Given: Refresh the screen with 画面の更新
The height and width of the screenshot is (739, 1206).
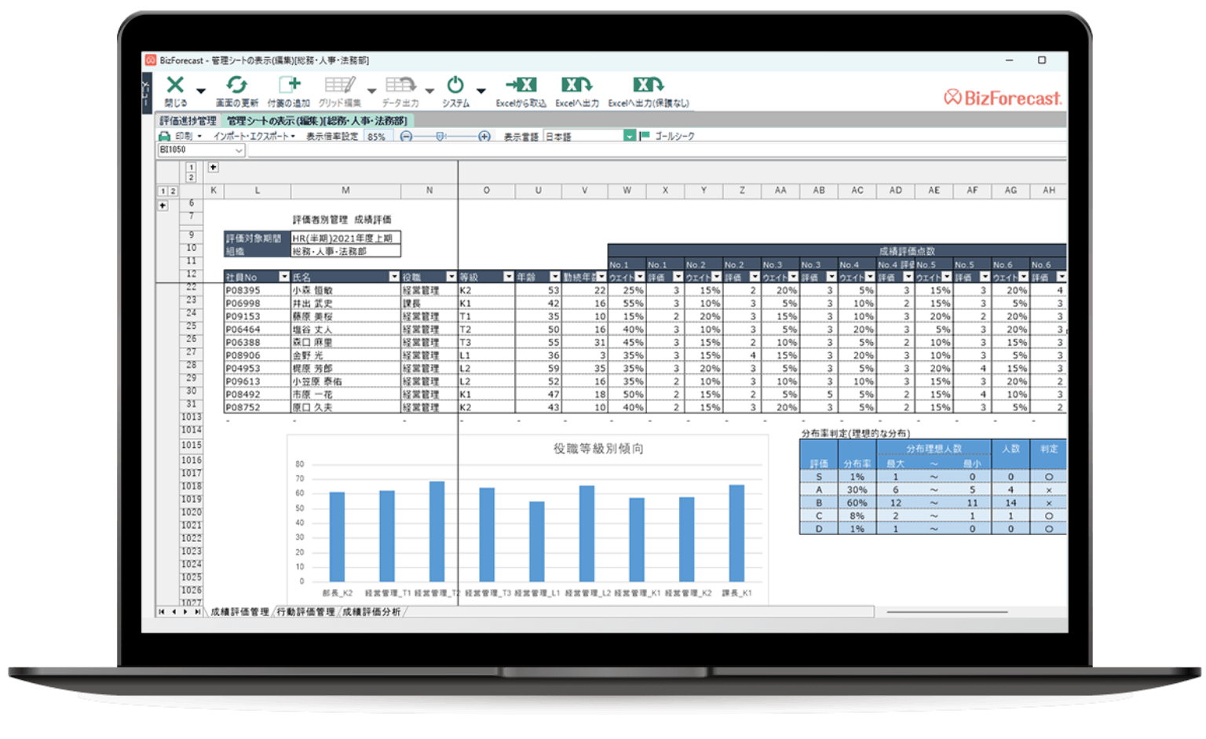Looking at the screenshot, I should coord(237,88).
